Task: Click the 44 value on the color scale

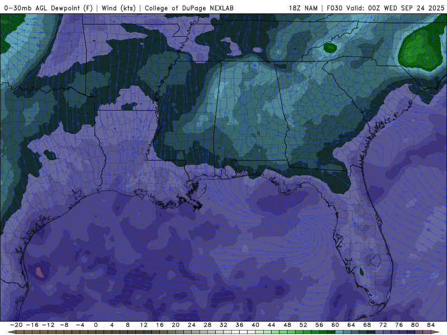Action: coord(272,325)
